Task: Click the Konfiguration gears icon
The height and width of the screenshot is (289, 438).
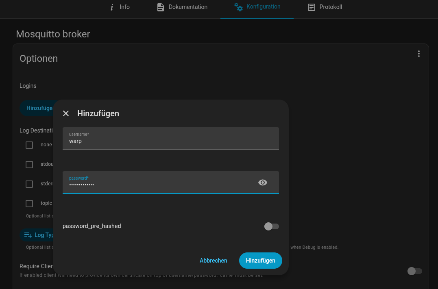Action: coord(238,7)
